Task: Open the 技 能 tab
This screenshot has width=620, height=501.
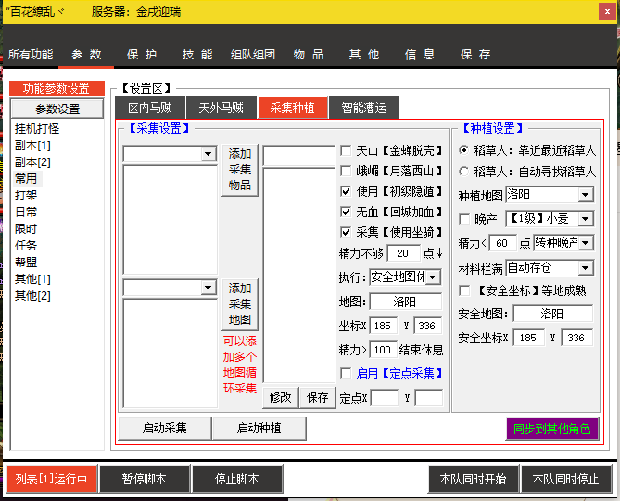Action: 196,54
